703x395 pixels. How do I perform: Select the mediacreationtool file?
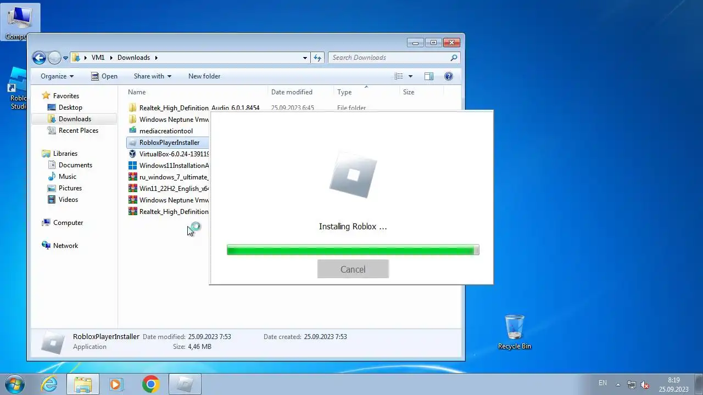click(165, 131)
